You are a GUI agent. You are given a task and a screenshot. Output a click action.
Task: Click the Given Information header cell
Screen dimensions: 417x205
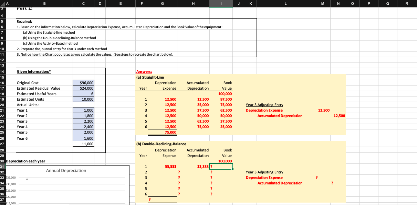point(34,71)
